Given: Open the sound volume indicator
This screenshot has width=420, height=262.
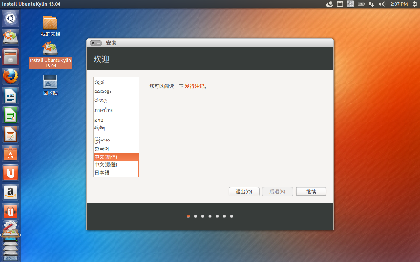Looking at the screenshot, I should coord(382,4).
